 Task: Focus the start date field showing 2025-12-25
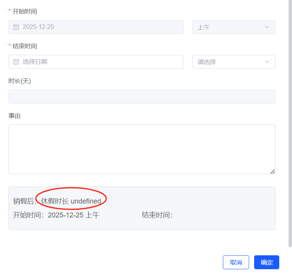click(x=100, y=27)
